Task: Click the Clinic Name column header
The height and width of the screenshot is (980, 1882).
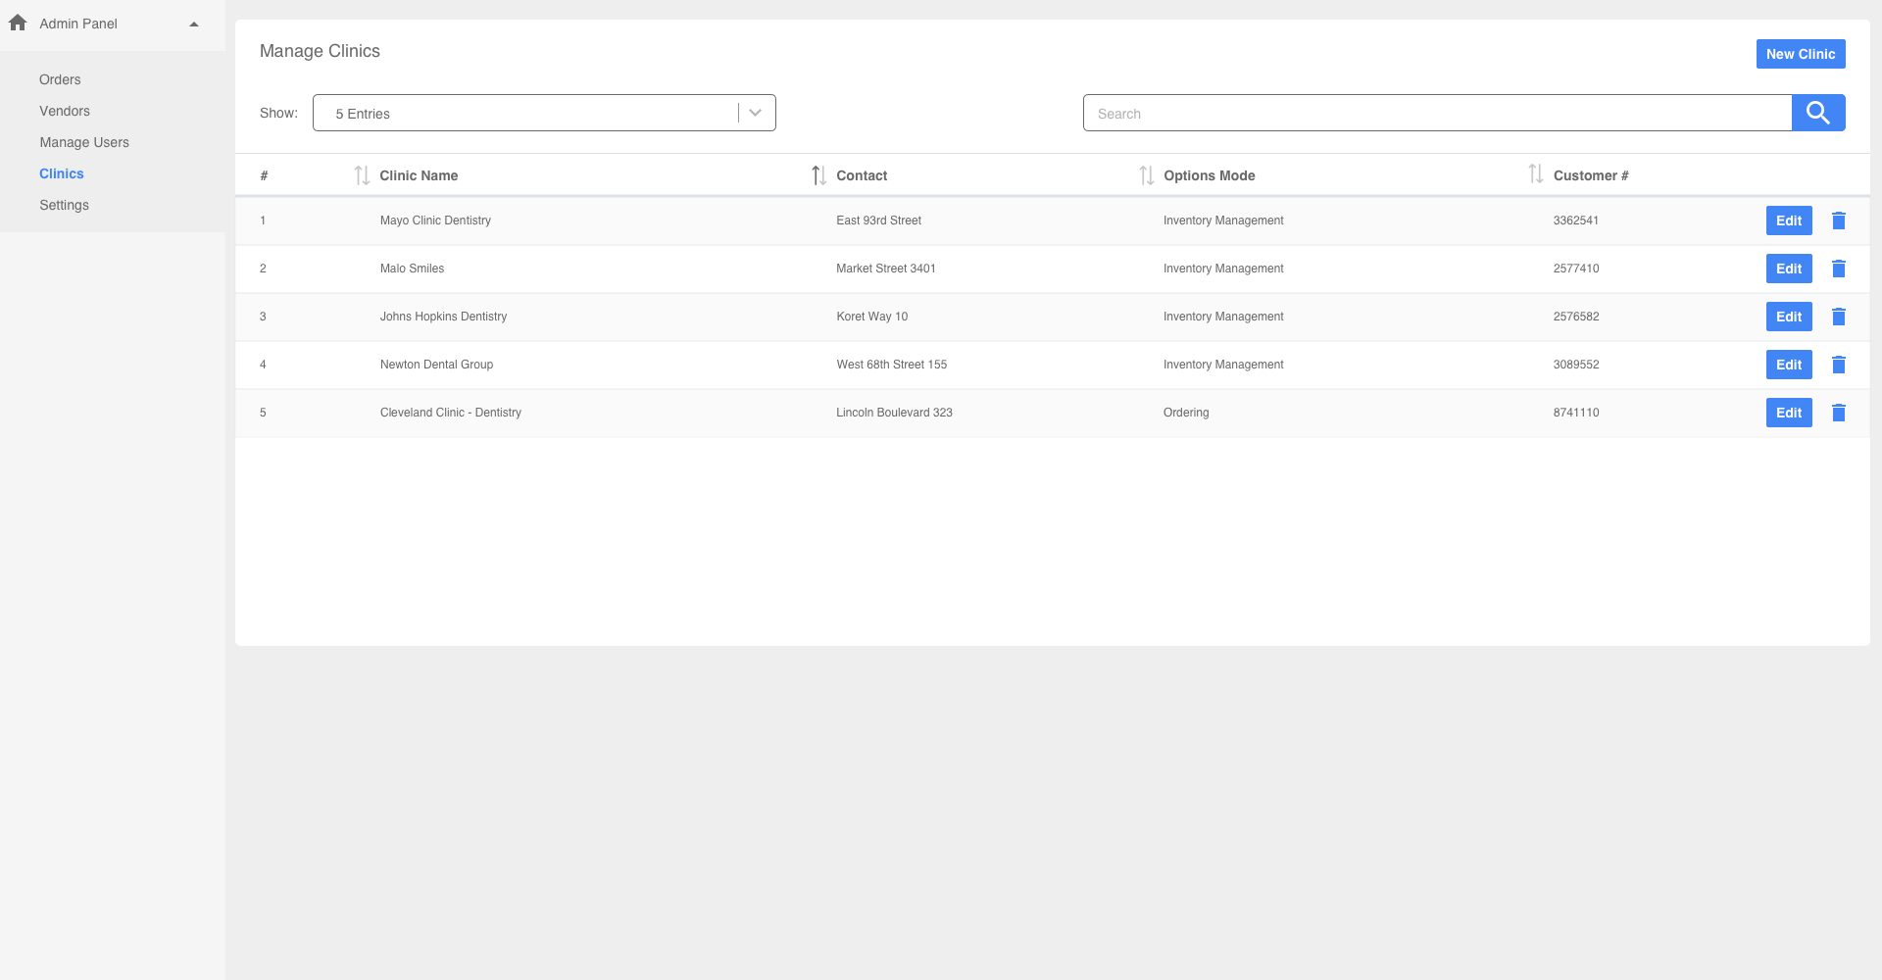Action: (x=419, y=175)
